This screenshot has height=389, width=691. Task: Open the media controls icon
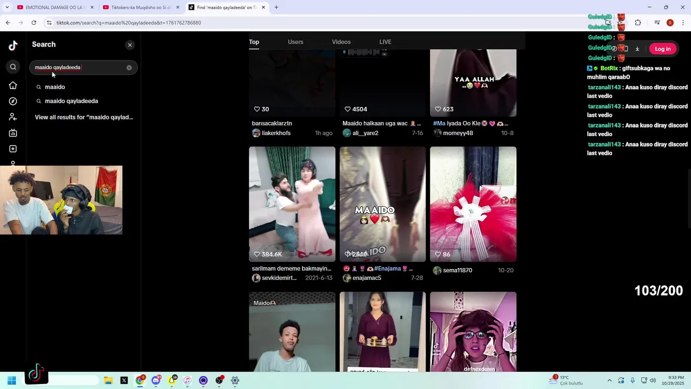pos(657,23)
